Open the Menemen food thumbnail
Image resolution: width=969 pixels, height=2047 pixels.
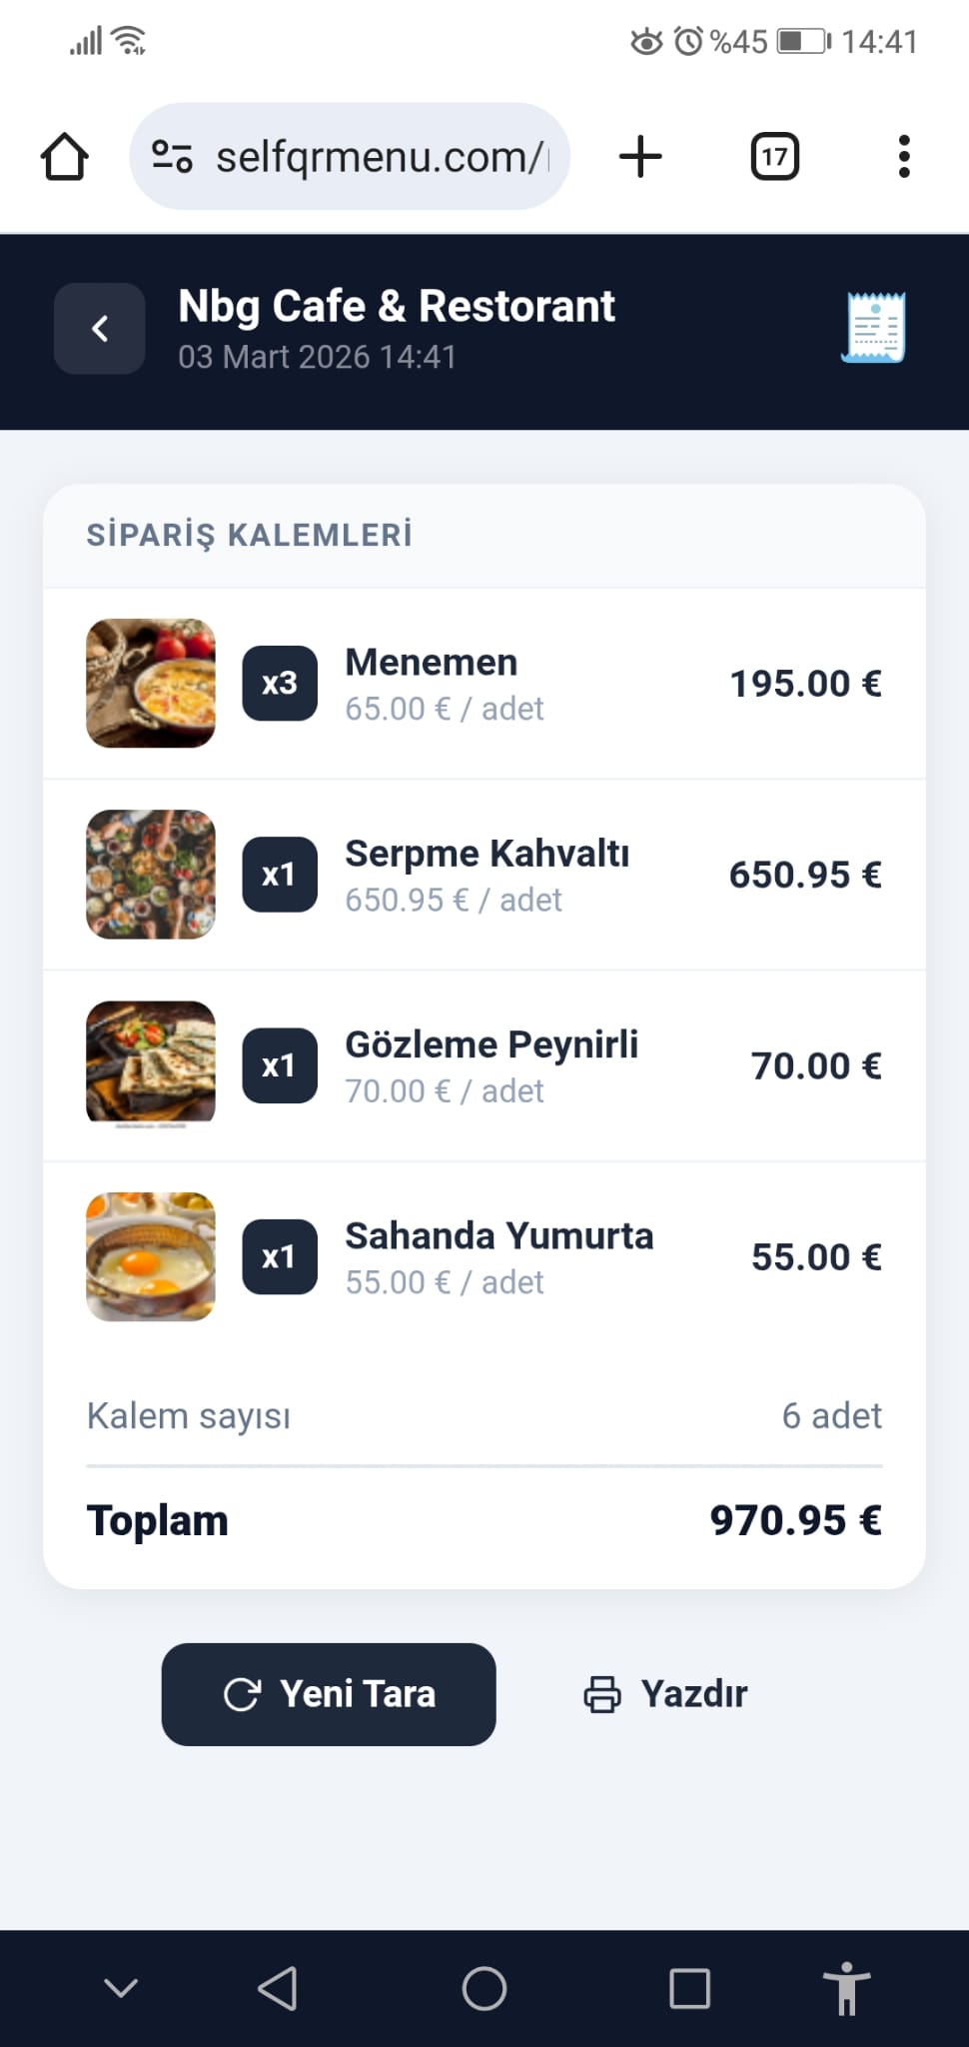[x=151, y=684]
